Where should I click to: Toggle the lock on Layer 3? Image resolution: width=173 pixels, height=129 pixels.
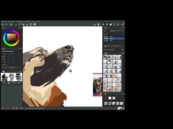coord(107,37)
